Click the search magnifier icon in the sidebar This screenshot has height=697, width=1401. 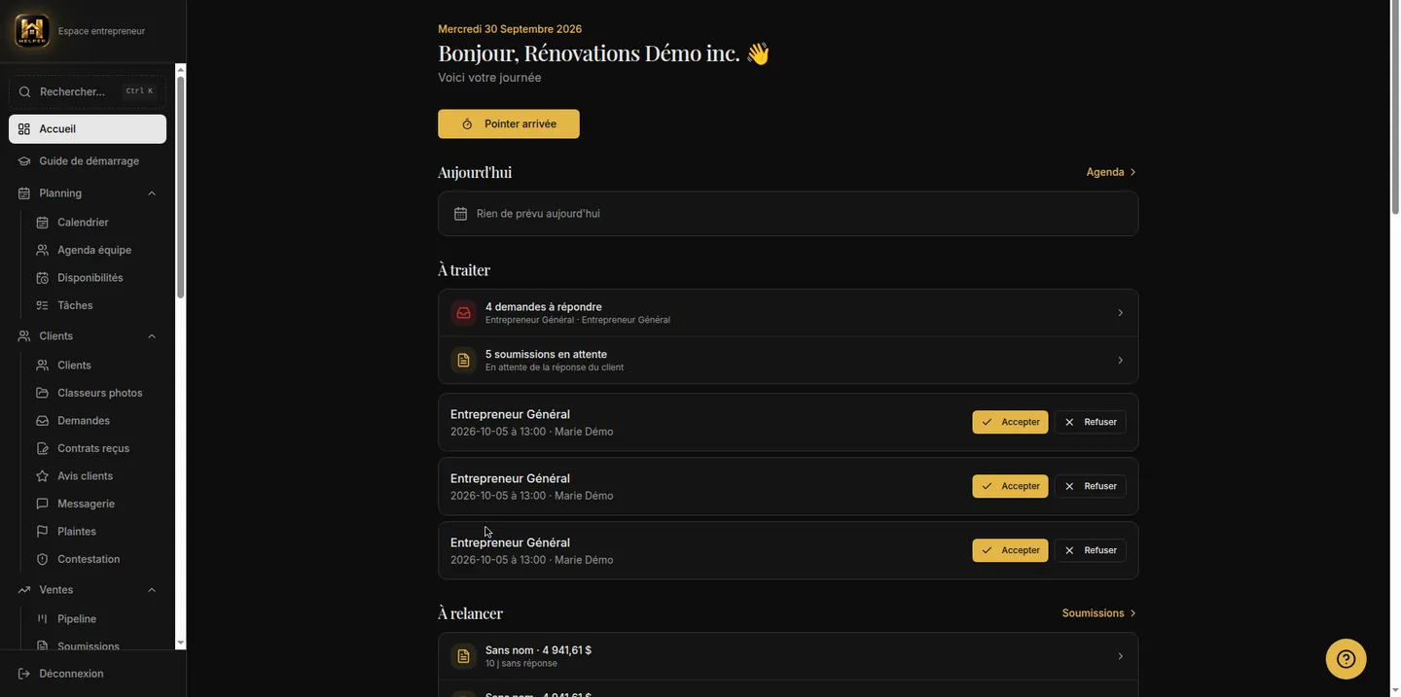[24, 91]
